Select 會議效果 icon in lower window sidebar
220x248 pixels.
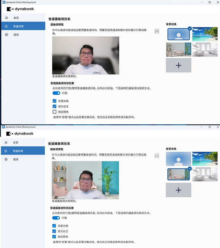pos(6,151)
